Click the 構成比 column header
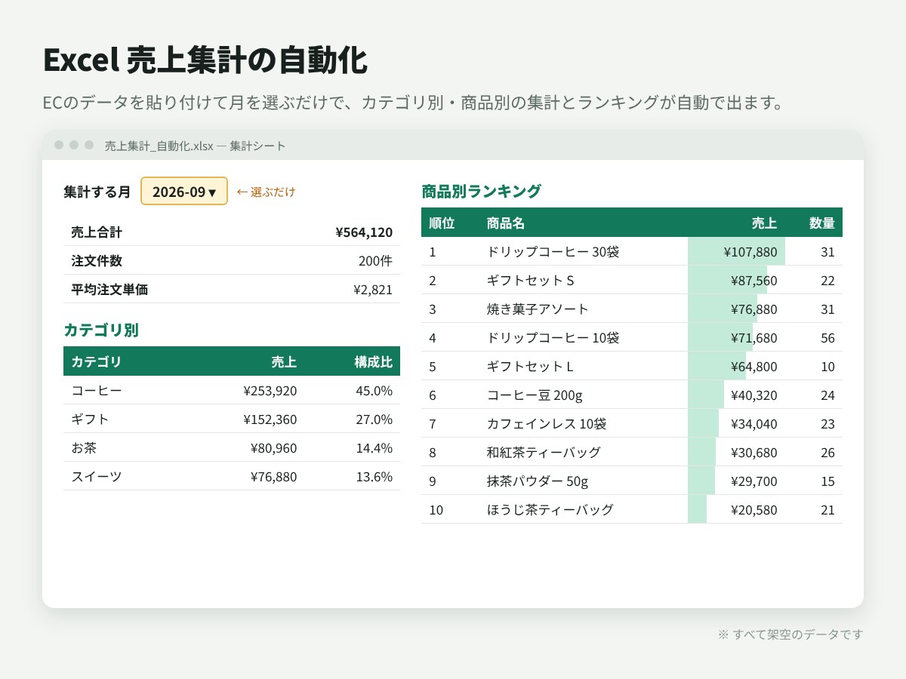 (x=374, y=361)
